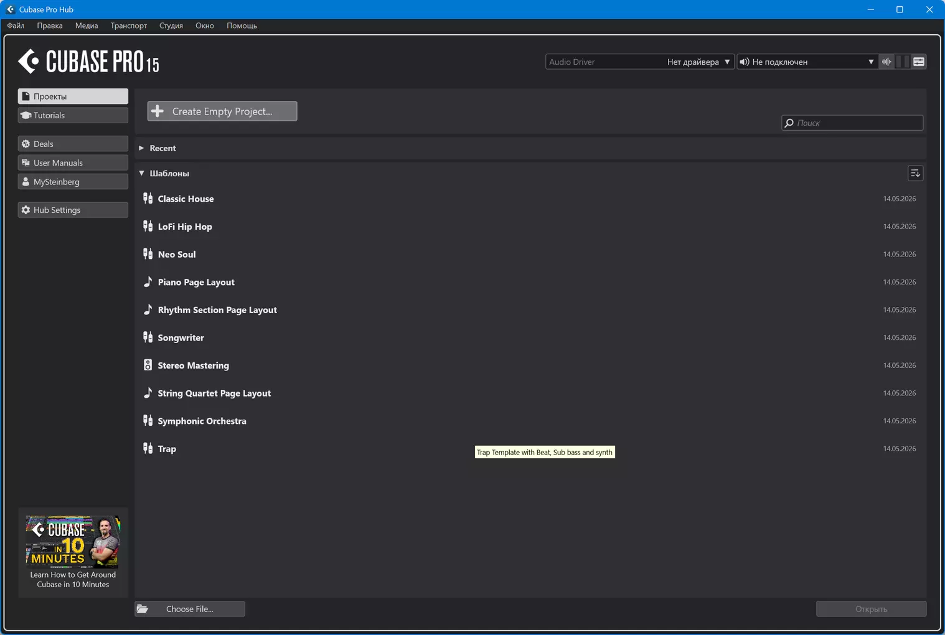Click the Rhythm Section Page Layout note icon
Screen dimensions: 945x635
[x=148, y=309]
